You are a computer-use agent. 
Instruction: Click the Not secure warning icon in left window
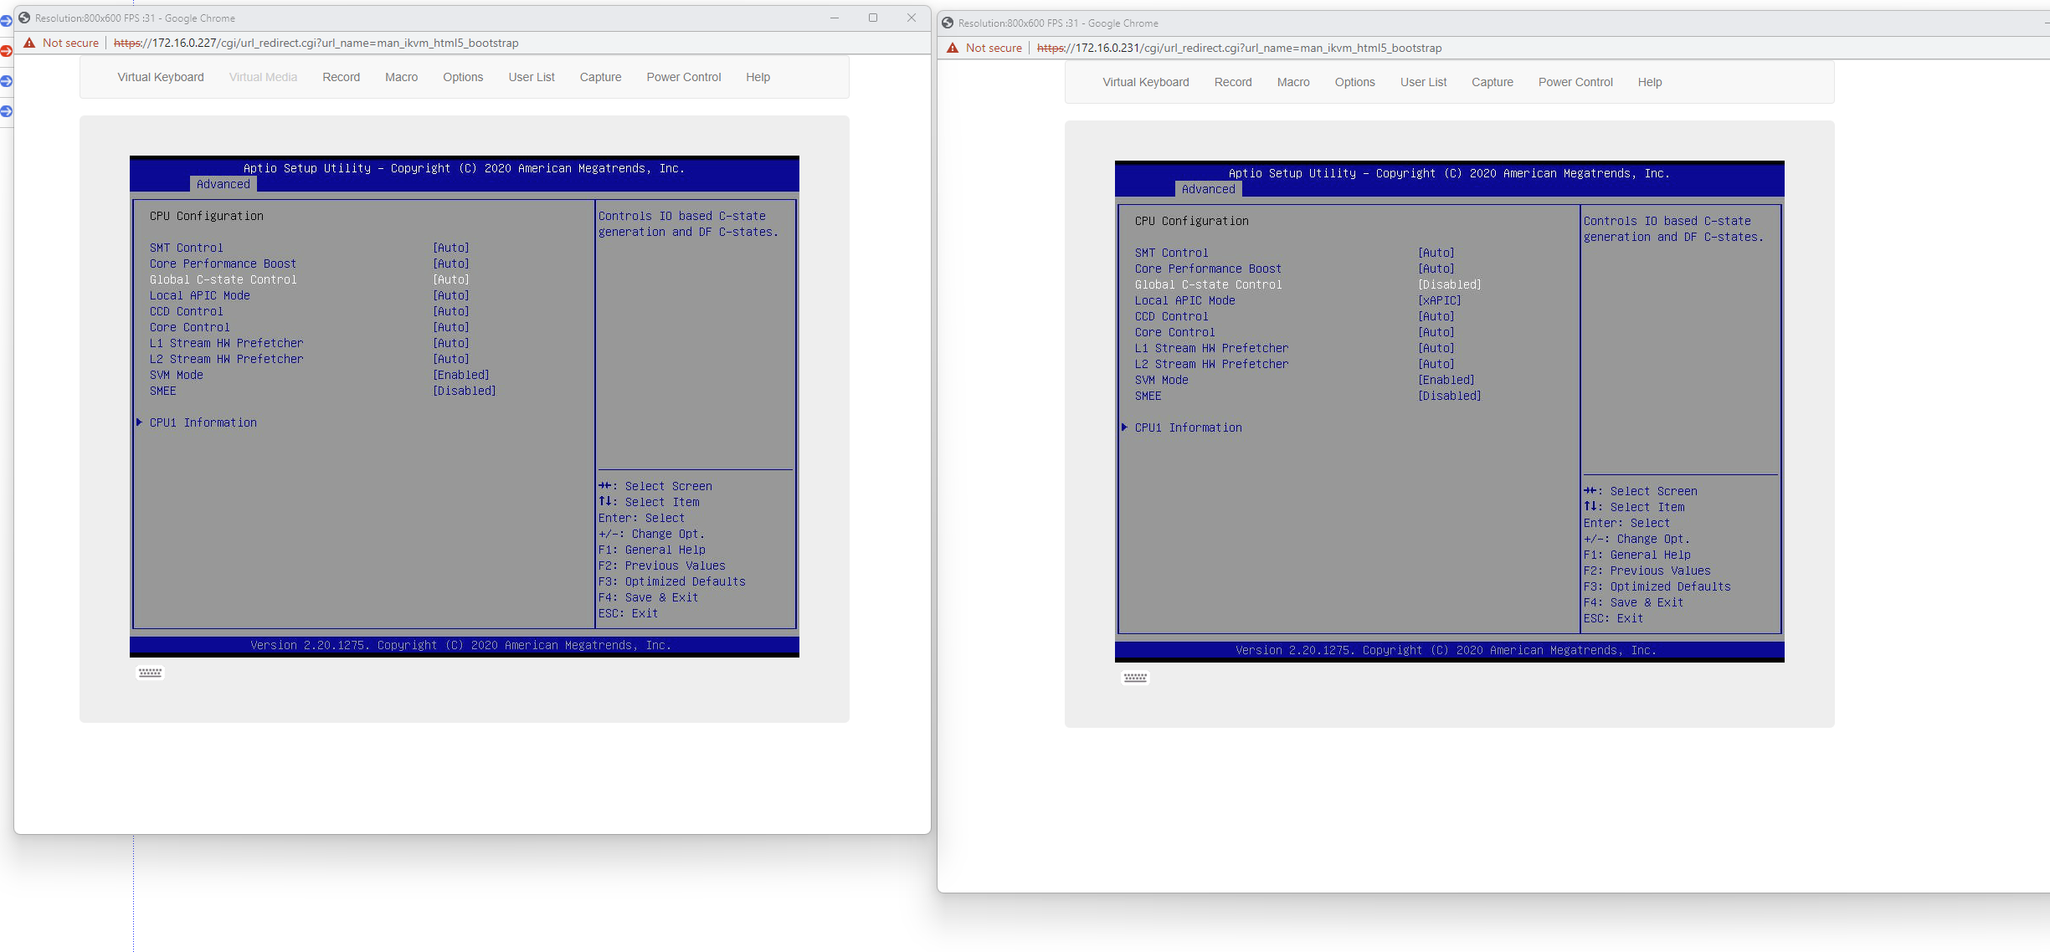point(29,43)
